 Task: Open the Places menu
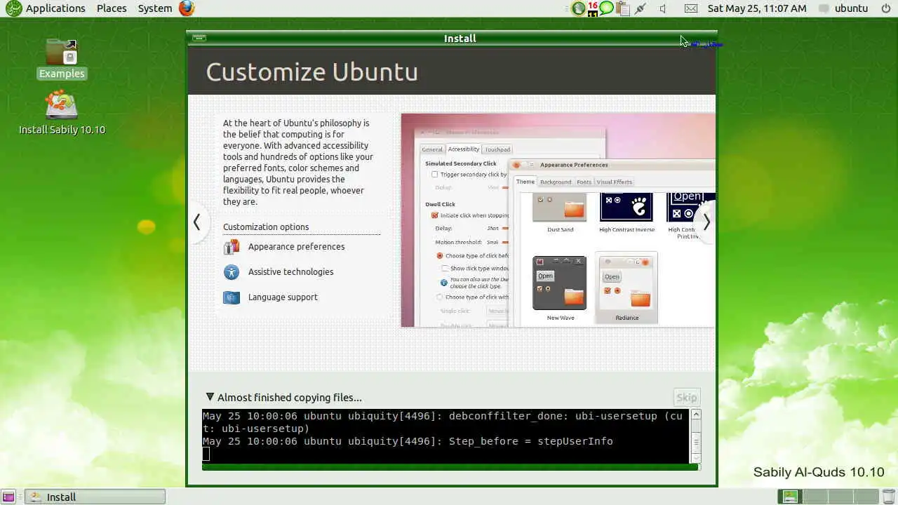[112, 8]
